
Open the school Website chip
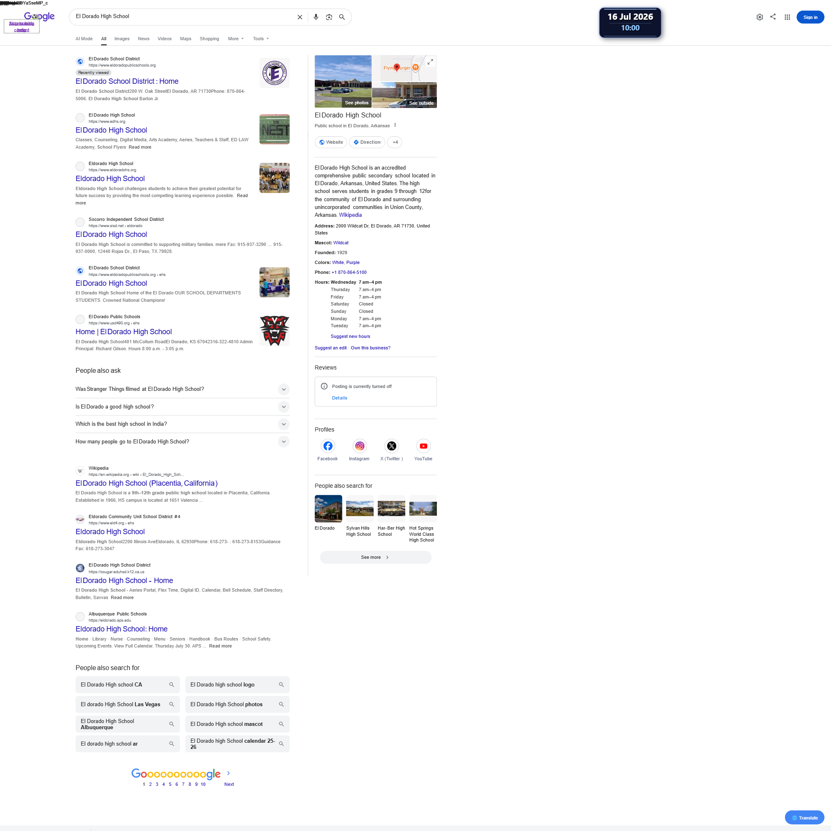332,143
